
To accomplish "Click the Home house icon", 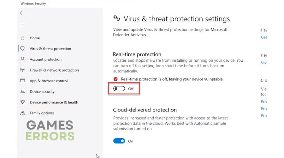I will pos(22,38).
